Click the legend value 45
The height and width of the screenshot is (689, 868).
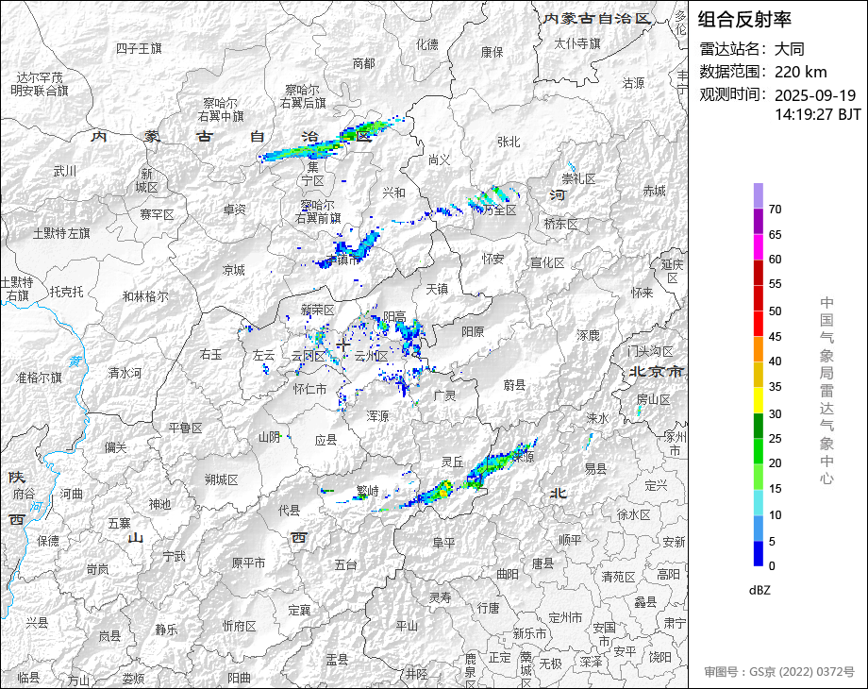click(775, 337)
